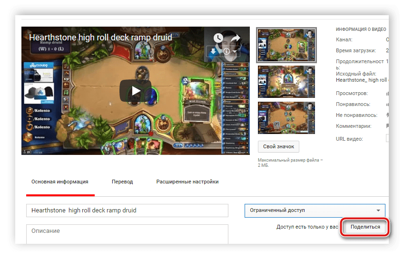Viewport: 404px width, 259px height.
Task: Open the Расширенные настройки tab
Action: click(x=187, y=182)
